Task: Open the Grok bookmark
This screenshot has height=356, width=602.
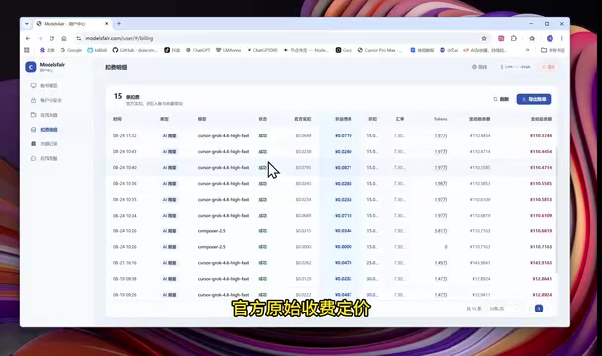Action: point(344,50)
